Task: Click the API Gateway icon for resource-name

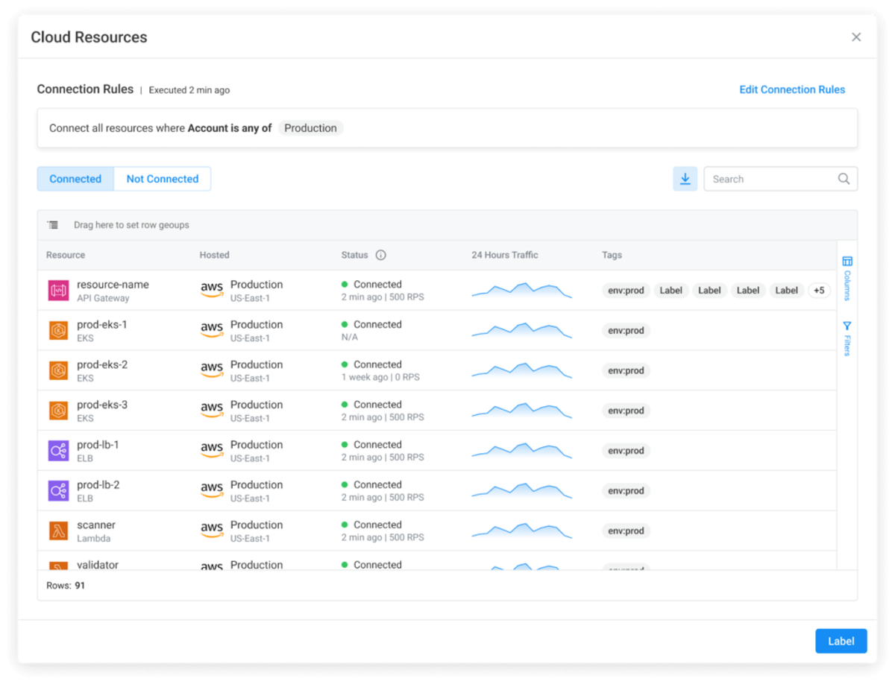Action: tap(58, 291)
